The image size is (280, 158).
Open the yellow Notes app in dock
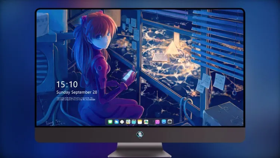coord(140,122)
